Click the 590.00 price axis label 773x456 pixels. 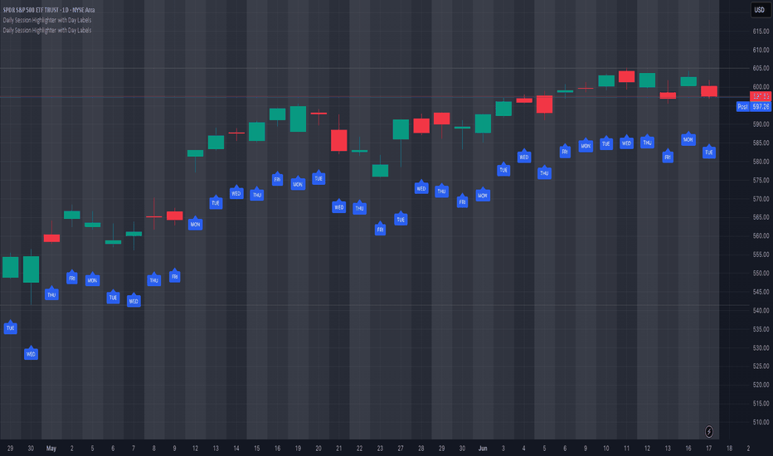coord(761,124)
